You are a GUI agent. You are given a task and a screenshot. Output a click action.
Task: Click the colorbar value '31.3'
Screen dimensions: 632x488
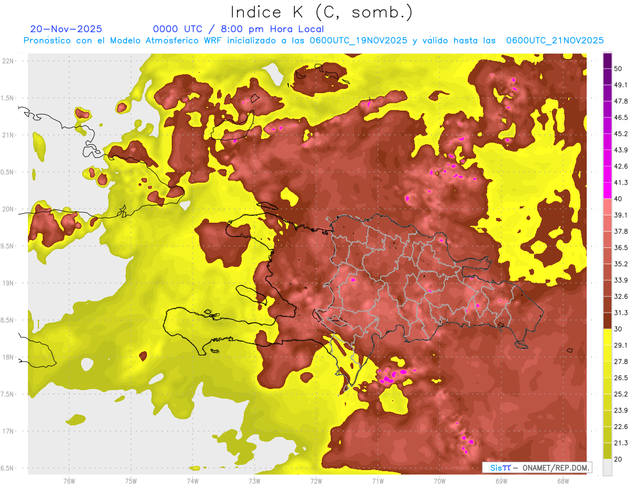(620, 313)
